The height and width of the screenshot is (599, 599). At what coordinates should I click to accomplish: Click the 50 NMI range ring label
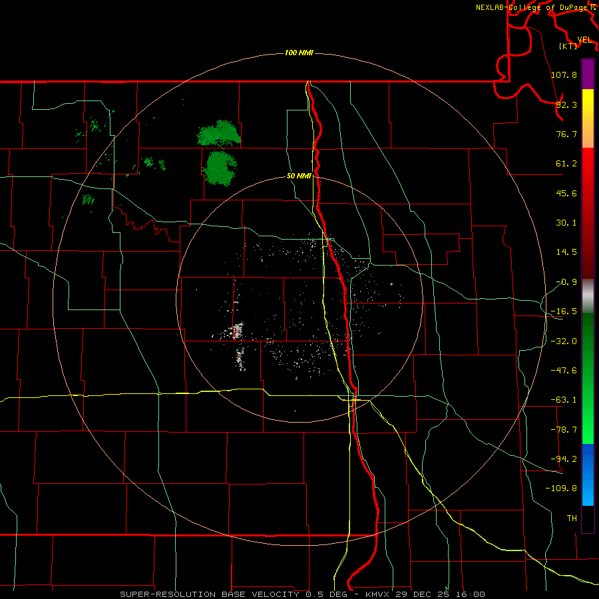tap(299, 176)
